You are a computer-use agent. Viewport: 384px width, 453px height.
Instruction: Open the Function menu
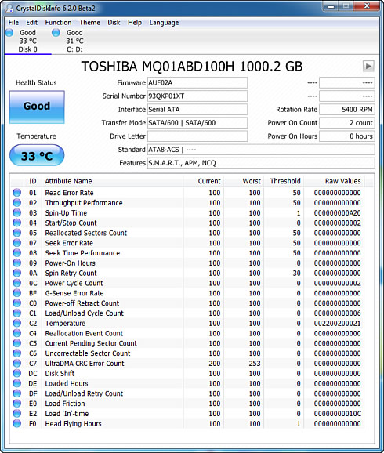tap(58, 23)
